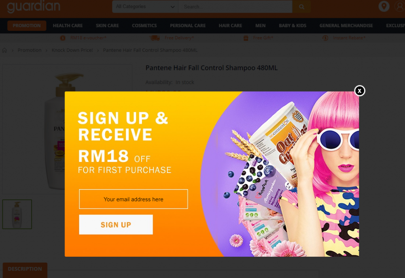Screen dimensions: 405x278
Task: Focus the email address field
Action: pyautogui.click(x=133, y=199)
